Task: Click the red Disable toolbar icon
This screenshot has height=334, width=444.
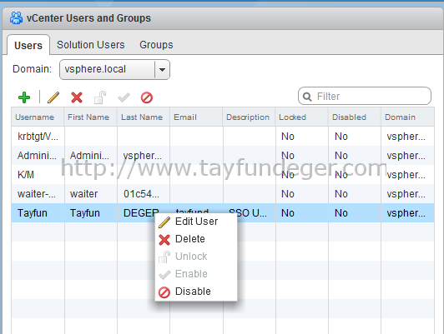Action: (147, 97)
